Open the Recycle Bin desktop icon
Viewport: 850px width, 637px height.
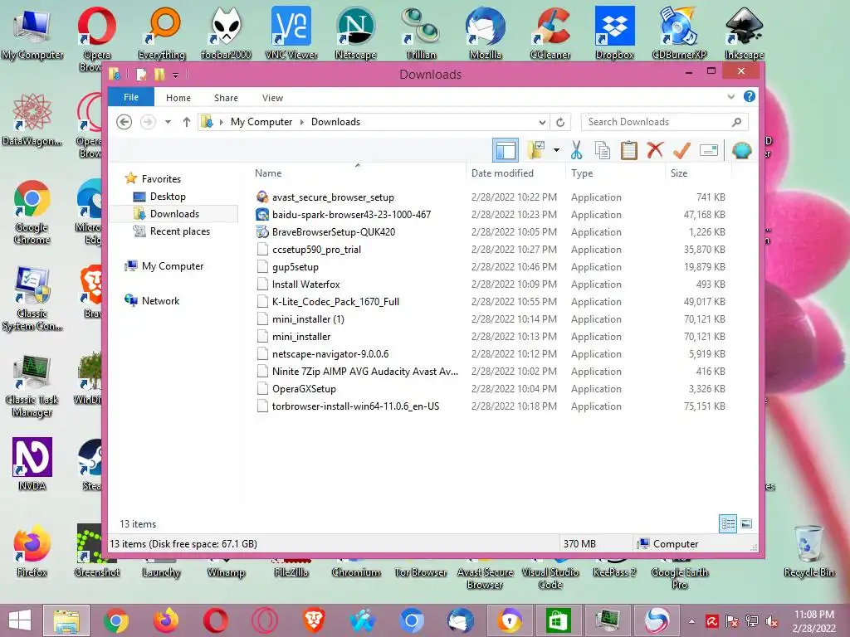tap(808, 551)
